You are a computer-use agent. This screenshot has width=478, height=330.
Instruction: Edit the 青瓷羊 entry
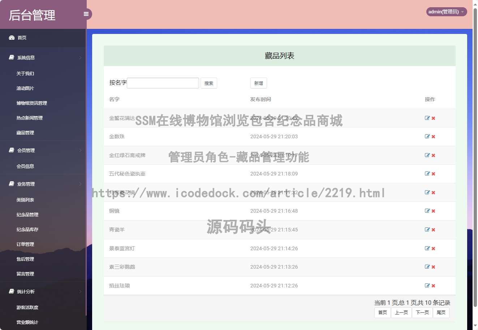427,230
